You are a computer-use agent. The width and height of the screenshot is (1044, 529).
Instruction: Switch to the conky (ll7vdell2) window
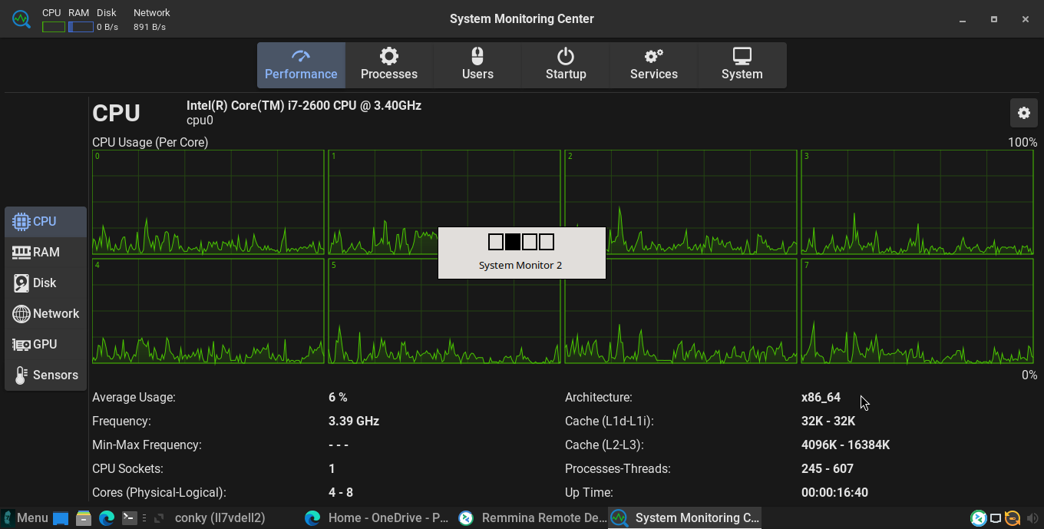pyautogui.click(x=220, y=517)
